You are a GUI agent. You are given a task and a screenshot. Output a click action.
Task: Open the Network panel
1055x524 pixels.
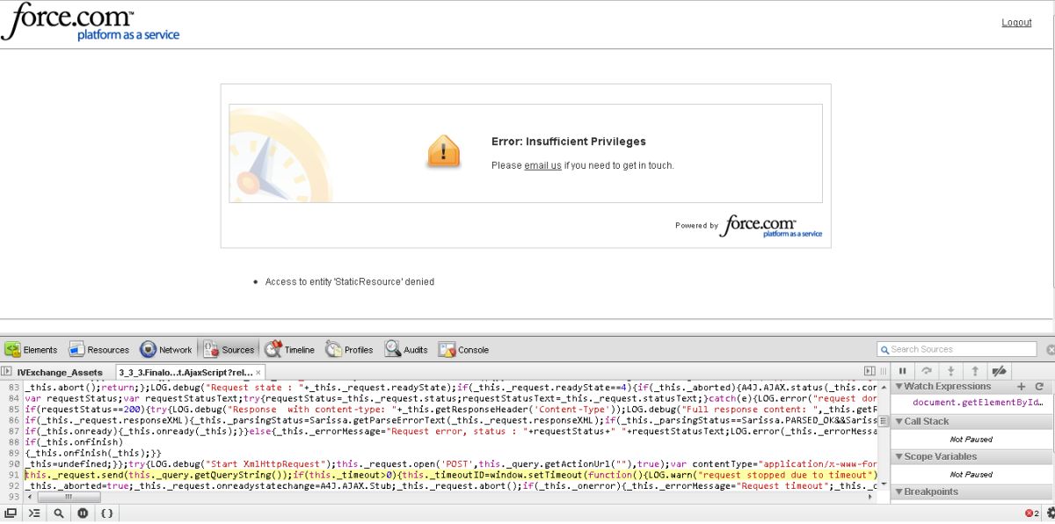166,350
